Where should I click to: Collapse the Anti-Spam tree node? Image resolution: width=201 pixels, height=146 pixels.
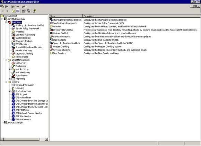[x=6, y=22]
